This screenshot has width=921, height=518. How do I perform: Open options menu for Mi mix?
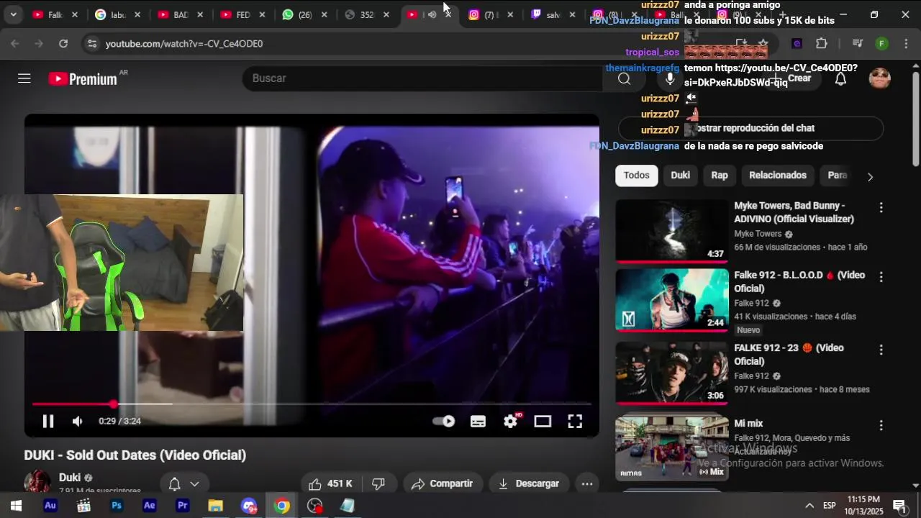(881, 425)
